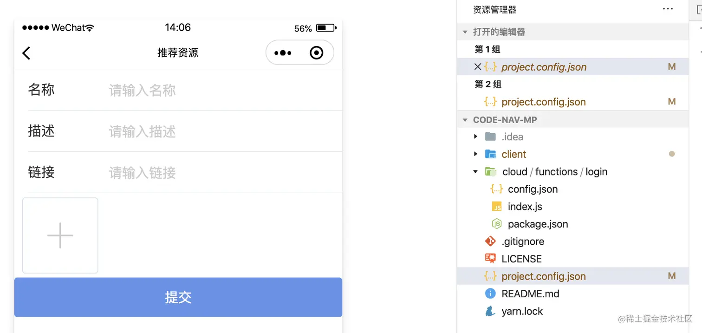The image size is (702, 333).
Task: Open project.config.json in editor group 2
Action: [x=544, y=102]
